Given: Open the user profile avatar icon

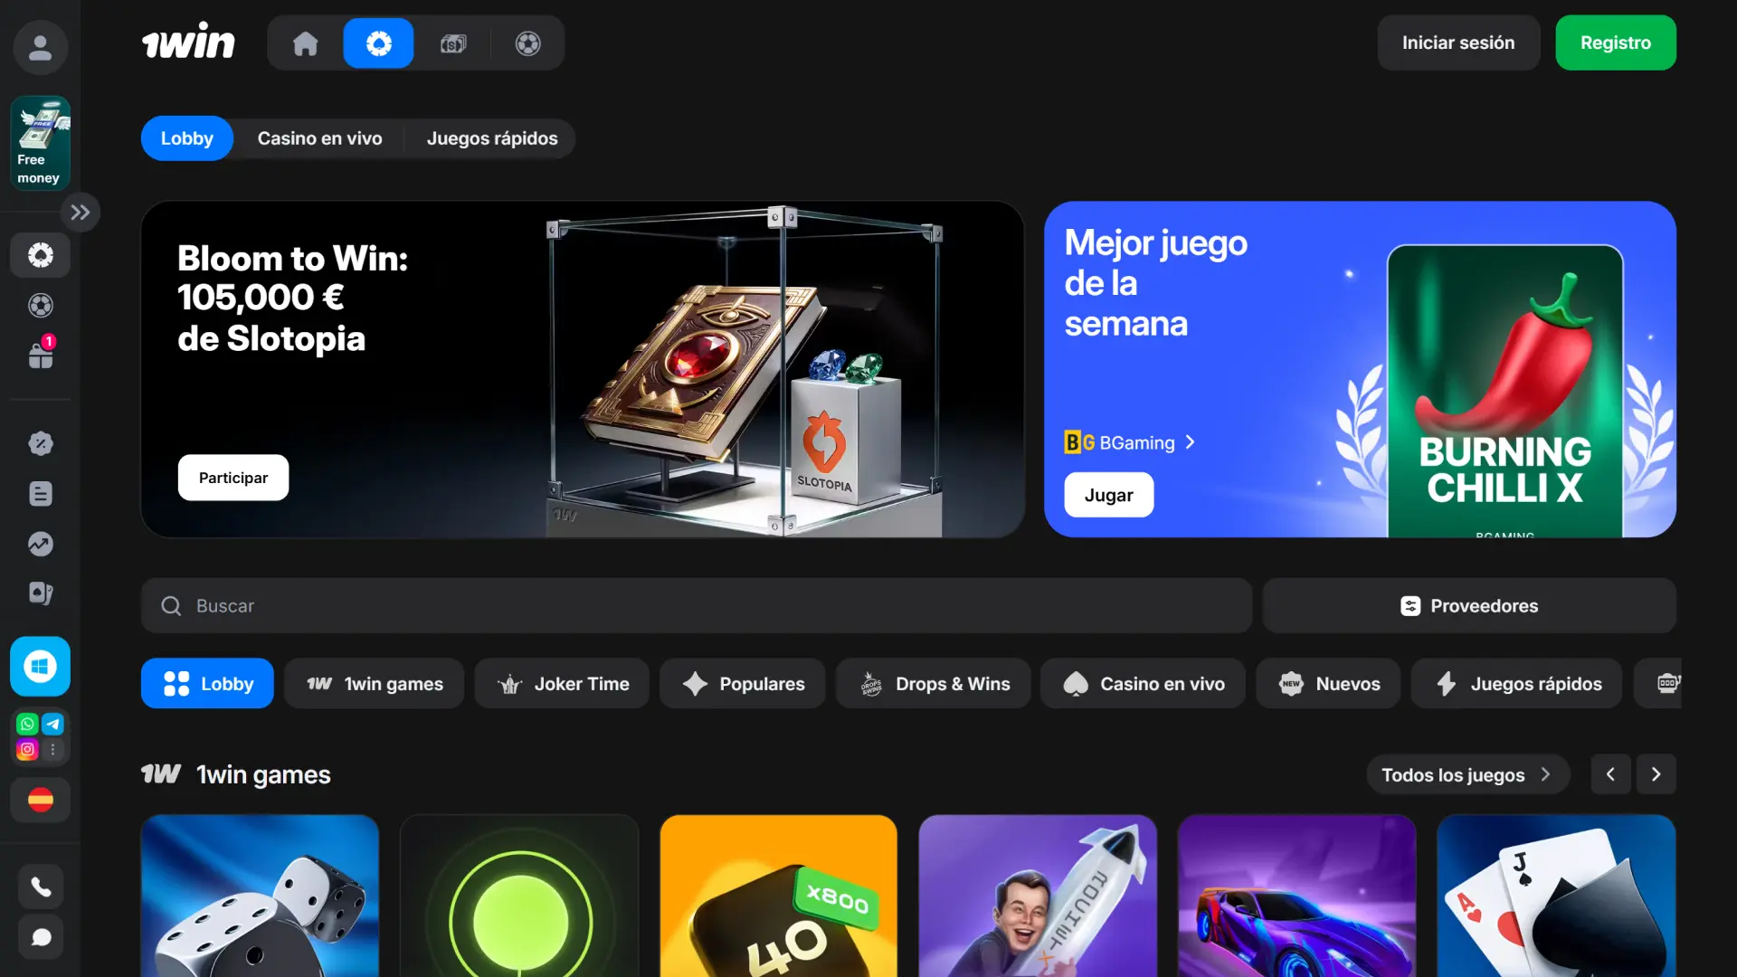Looking at the screenshot, I should 40,47.
